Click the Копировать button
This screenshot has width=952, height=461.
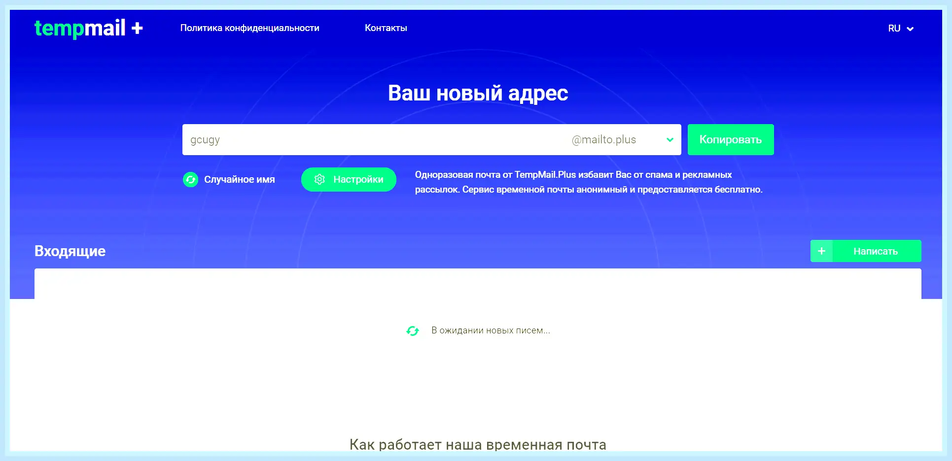[731, 139]
